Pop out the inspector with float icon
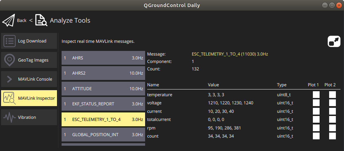 click(x=334, y=41)
